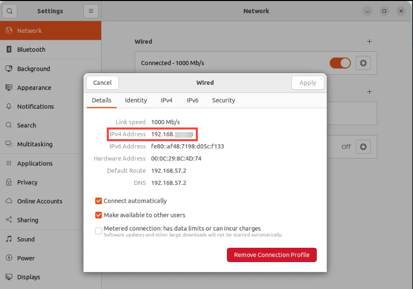Select Bluetooth in the sidebar
Image resolution: width=413 pixels, height=289 pixels.
pos(31,50)
